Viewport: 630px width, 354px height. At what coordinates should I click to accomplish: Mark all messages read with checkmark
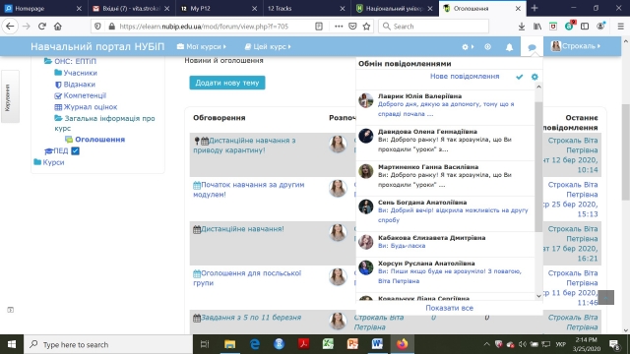520,77
